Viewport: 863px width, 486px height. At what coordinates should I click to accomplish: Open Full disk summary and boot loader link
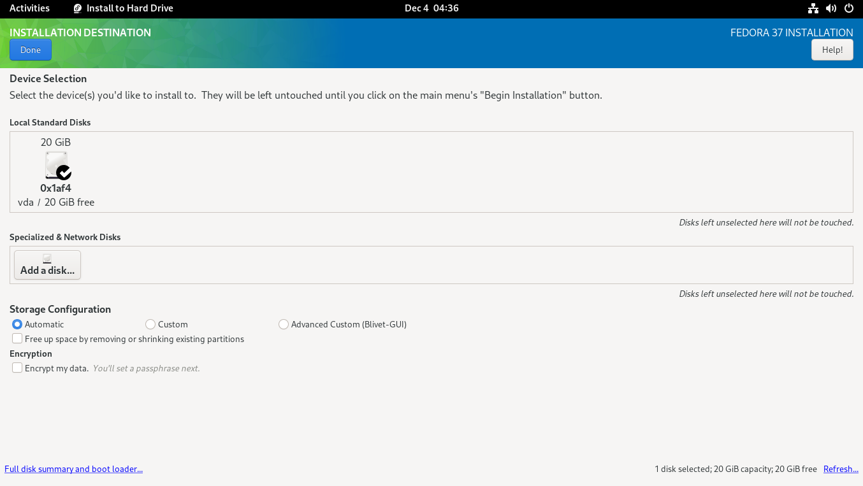(x=74, y=469)
